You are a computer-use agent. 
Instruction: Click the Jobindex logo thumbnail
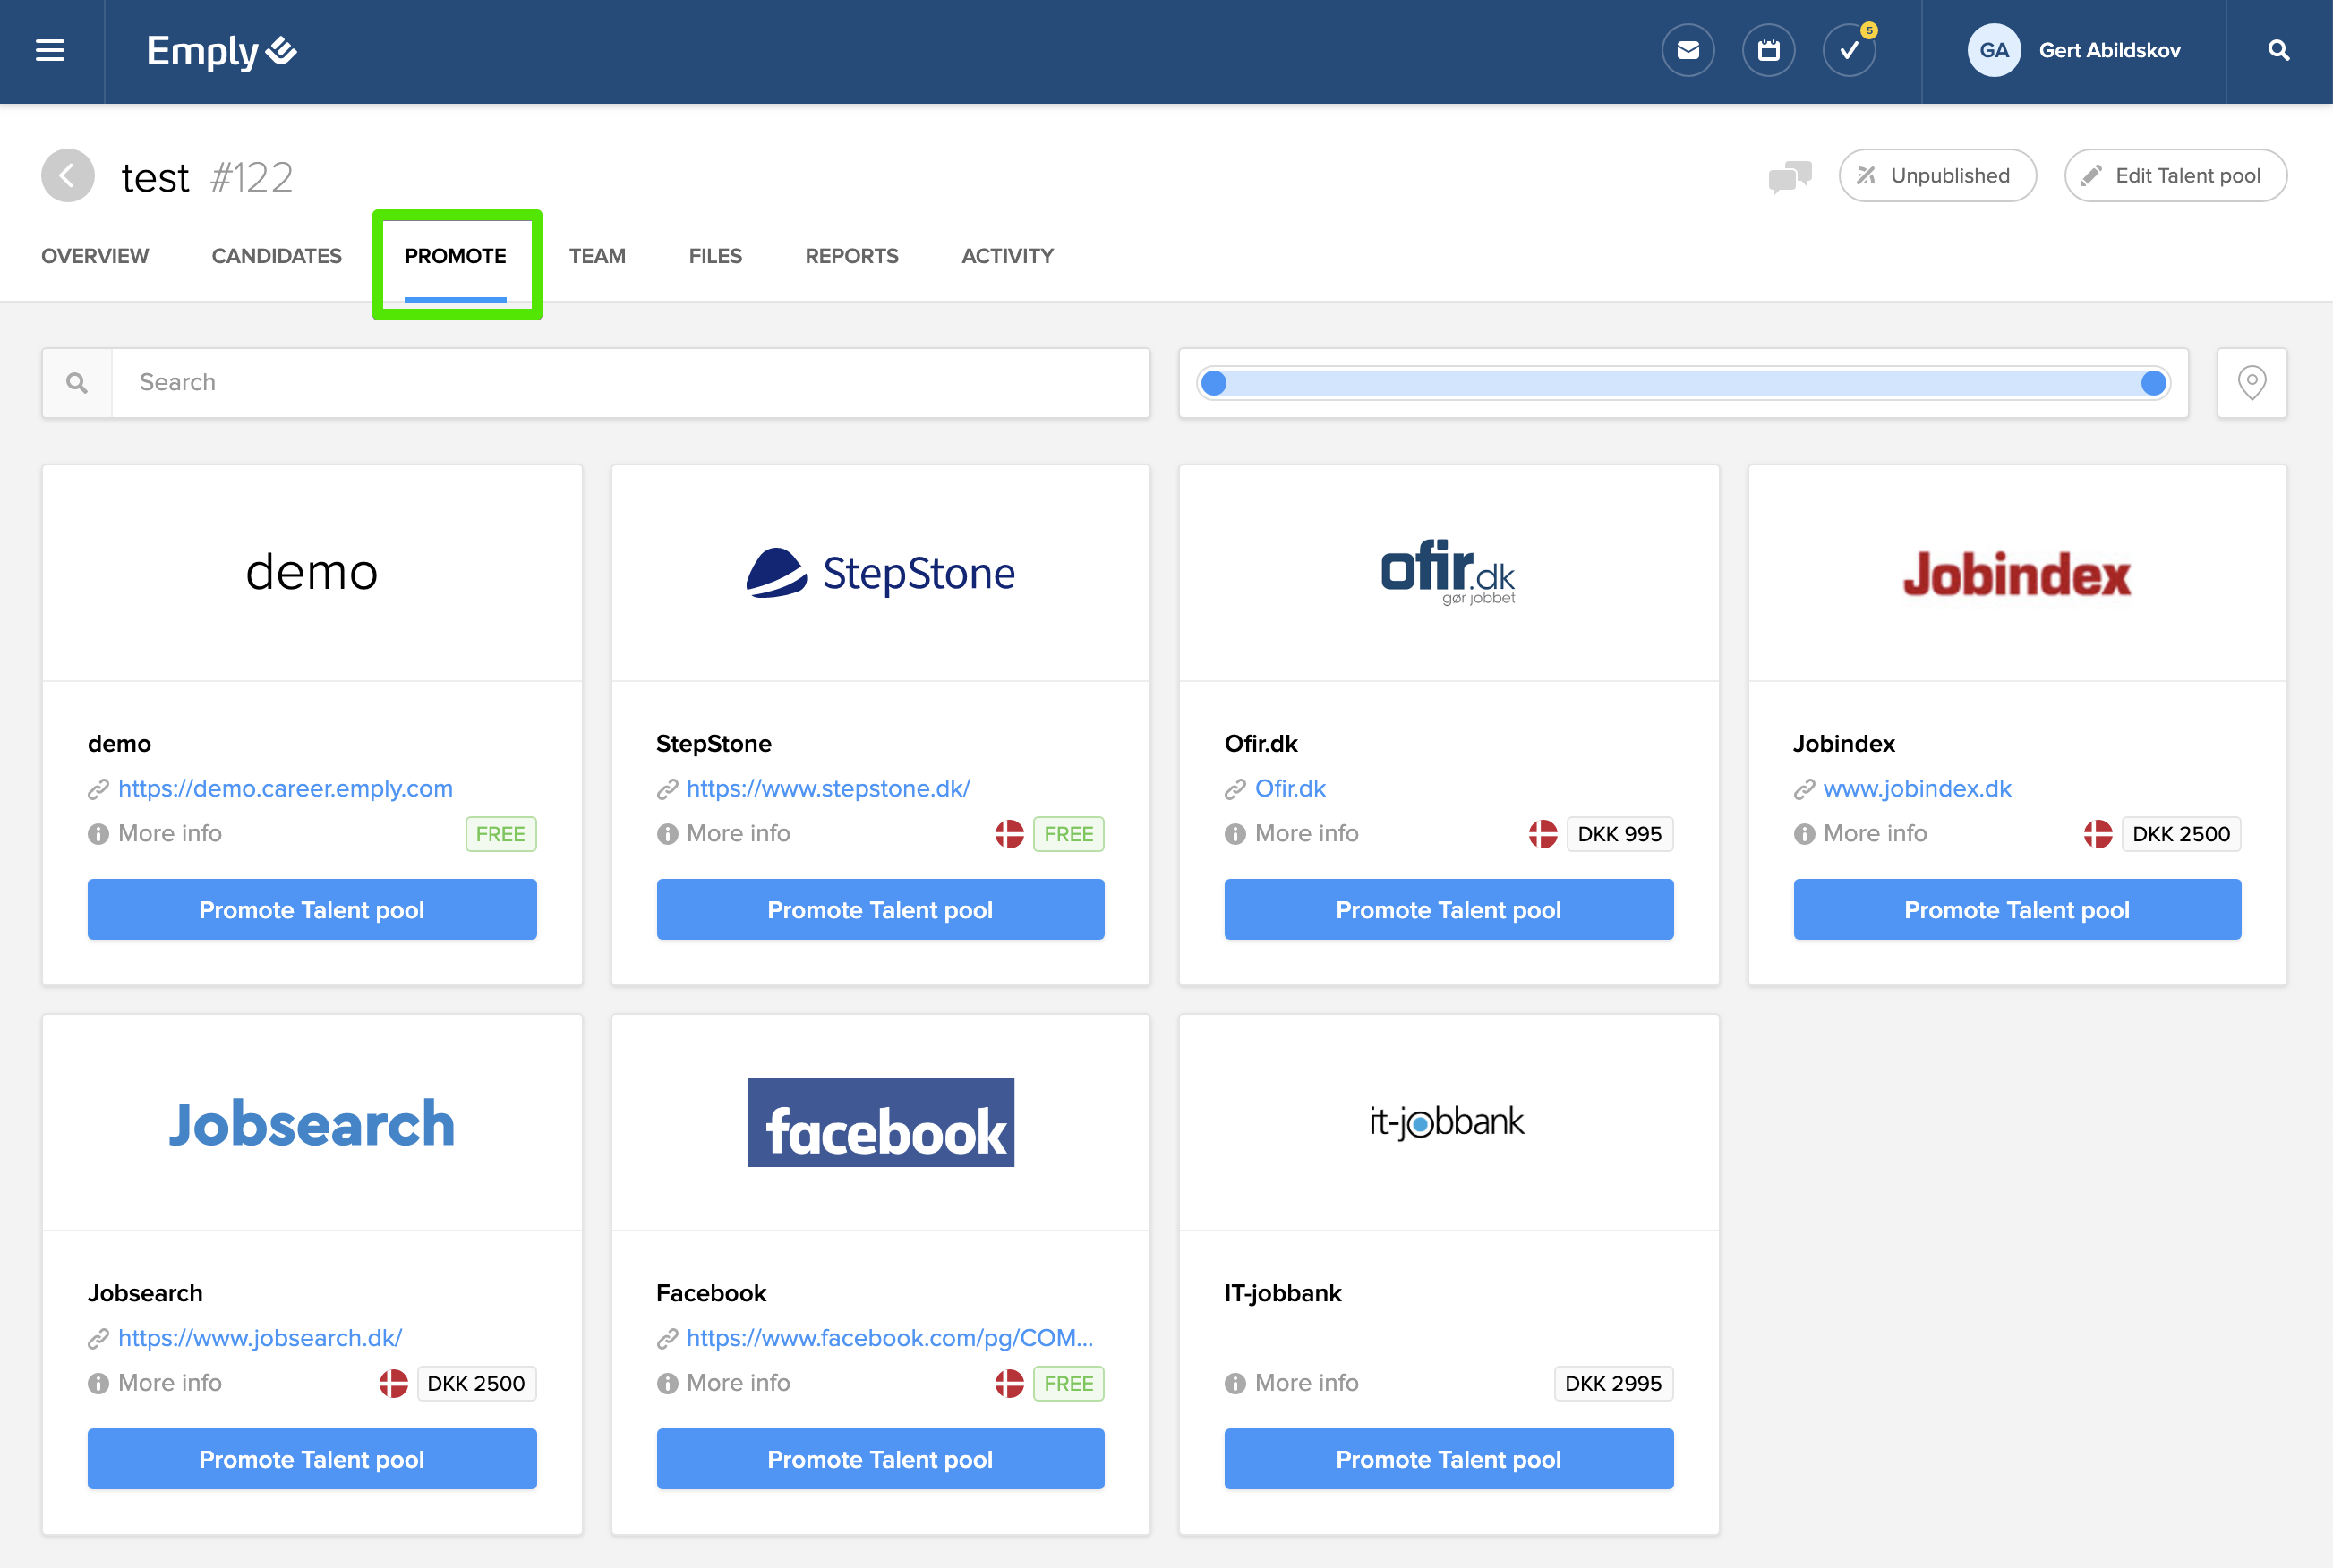(2017, 575)
